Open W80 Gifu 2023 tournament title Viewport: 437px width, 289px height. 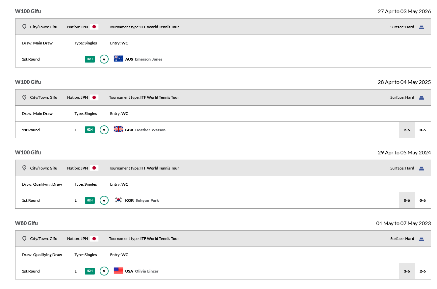pos(26,223)
